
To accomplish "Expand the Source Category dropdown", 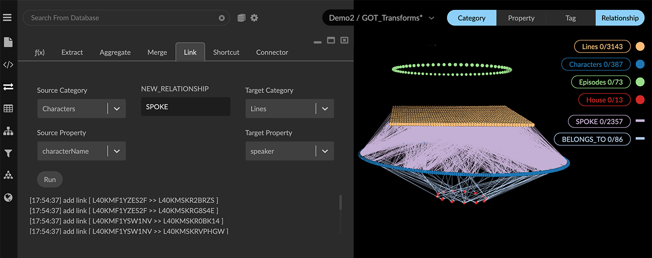I will [117, 109].
